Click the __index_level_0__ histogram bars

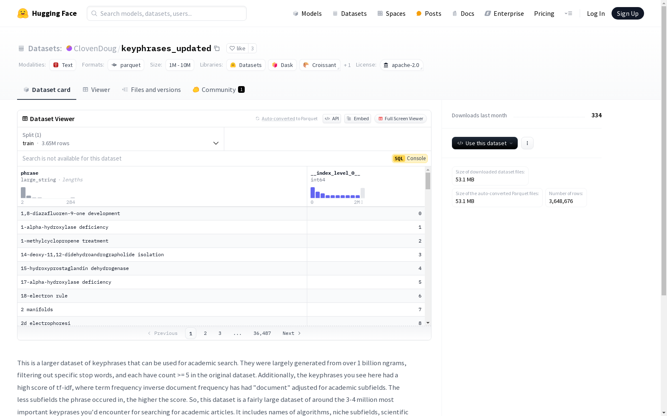pyautogui.click(x=338, y=193)
